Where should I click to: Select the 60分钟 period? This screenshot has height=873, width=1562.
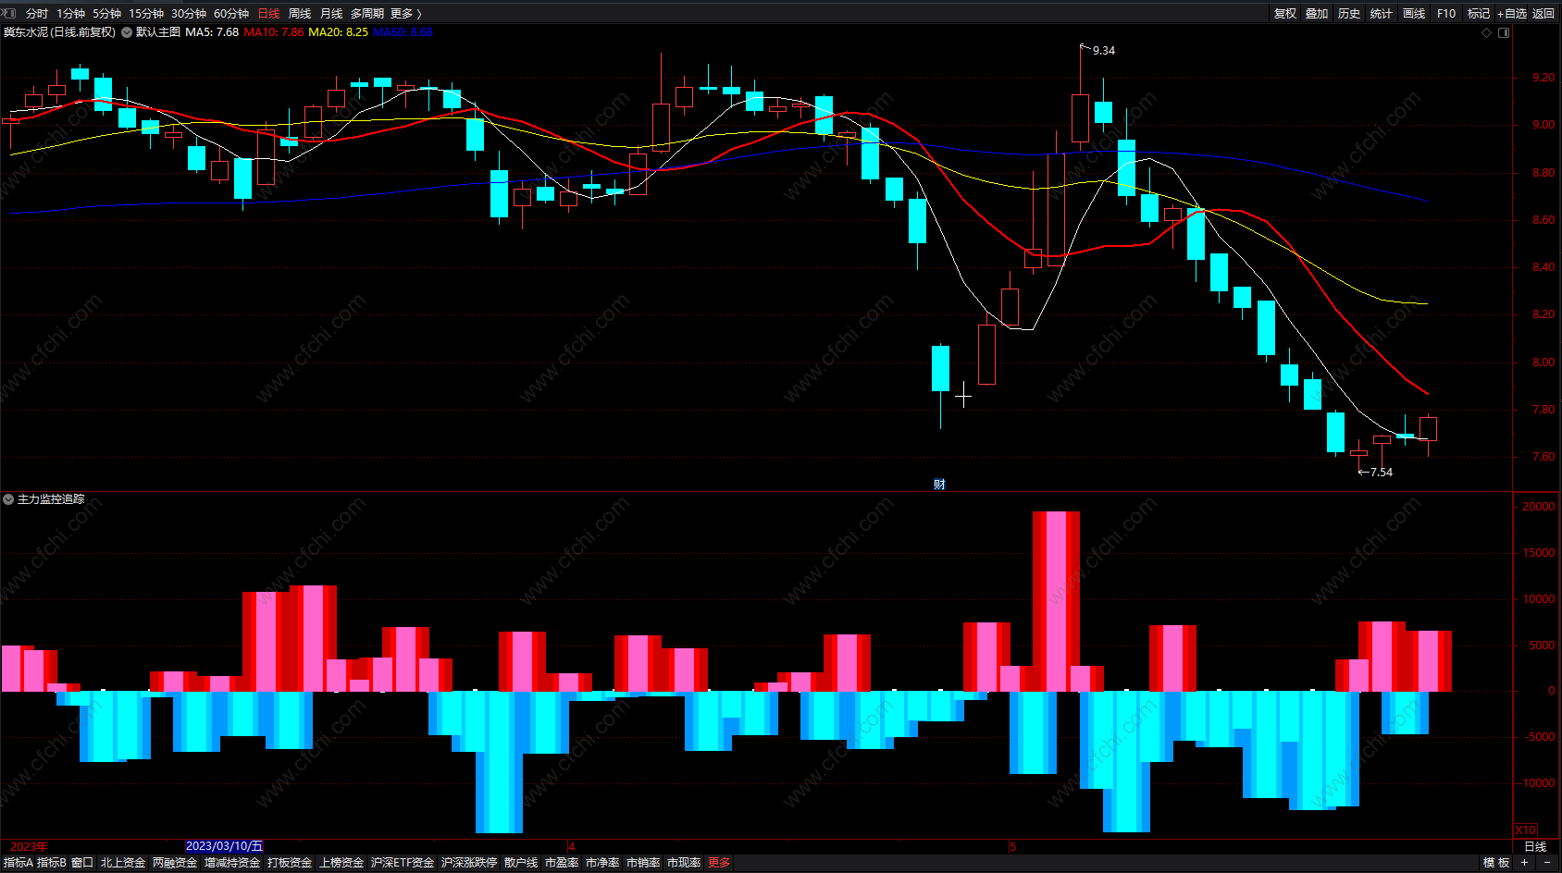pyautogui.click(x=231, y=14)
